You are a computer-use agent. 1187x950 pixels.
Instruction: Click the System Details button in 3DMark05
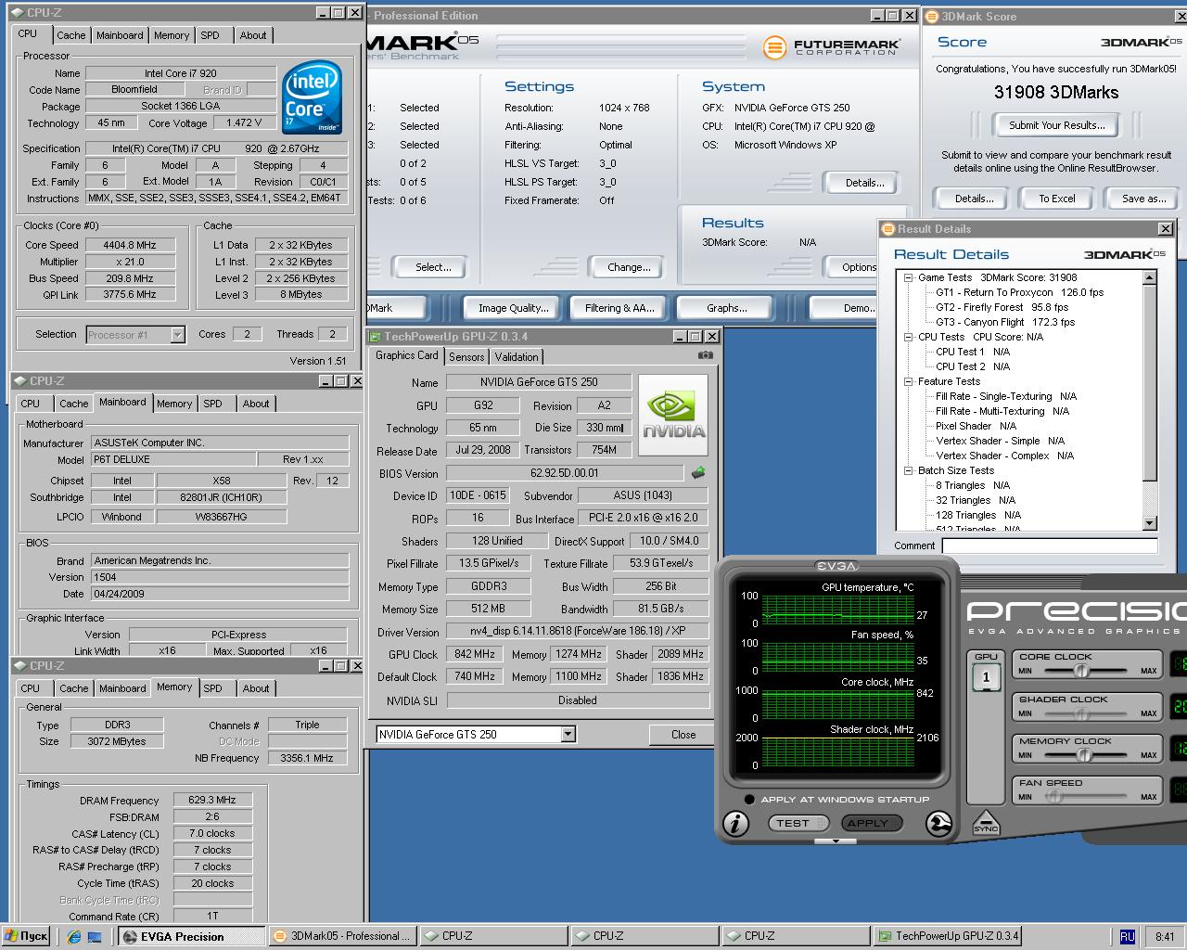(x=864, y=183)
